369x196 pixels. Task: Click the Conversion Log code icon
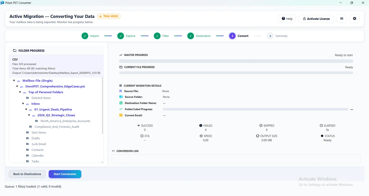[x=113, y=151]
